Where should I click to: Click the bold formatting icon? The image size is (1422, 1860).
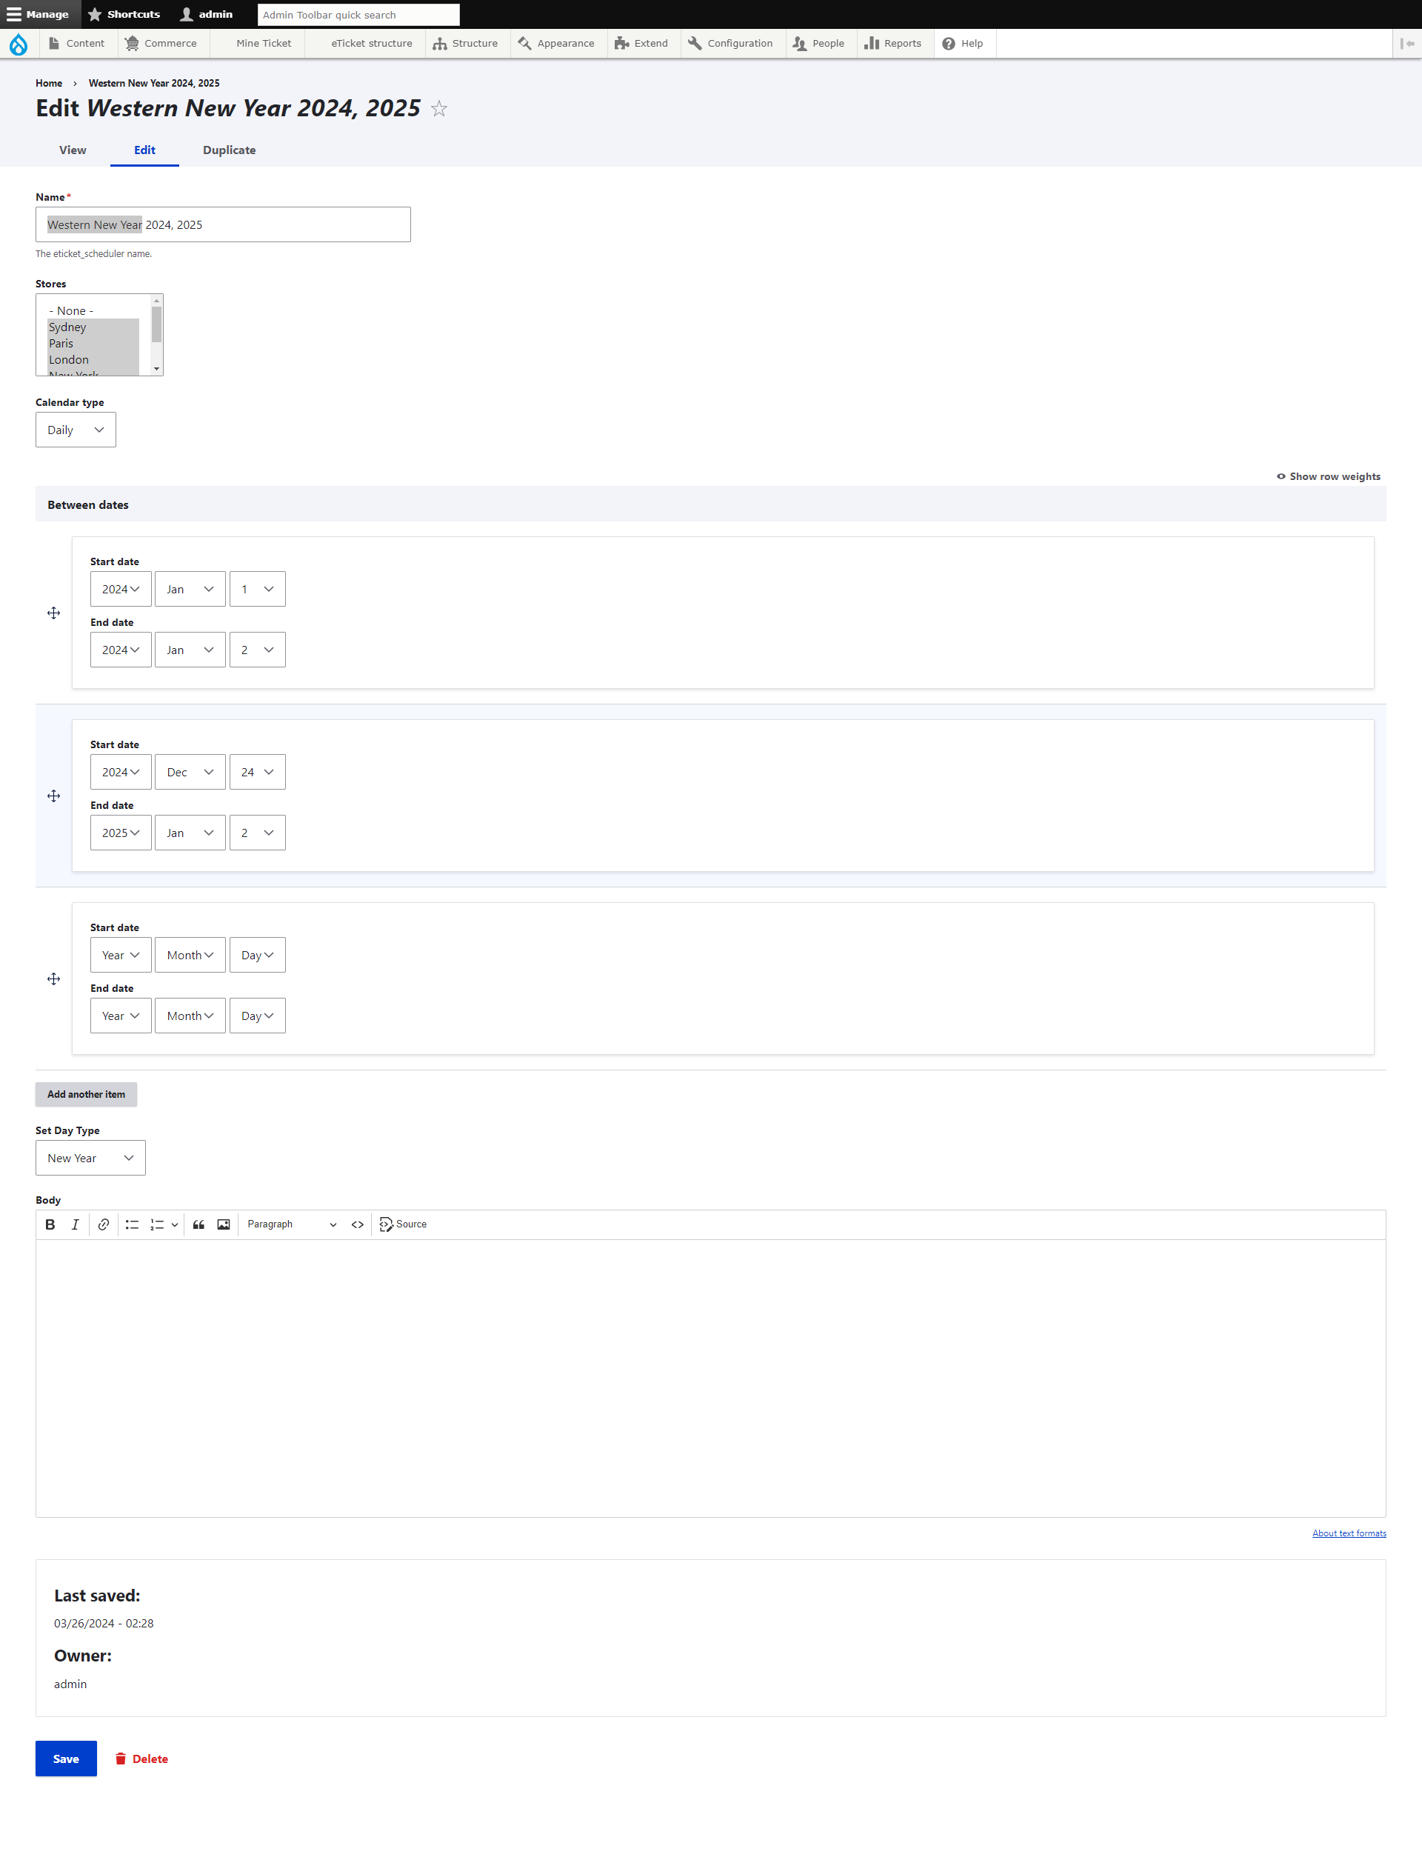pos(50,1224)
